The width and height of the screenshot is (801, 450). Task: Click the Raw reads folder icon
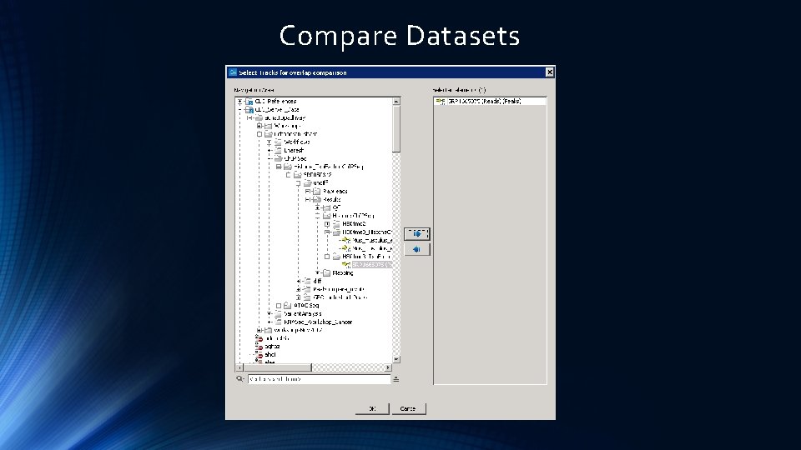[317, 192]
